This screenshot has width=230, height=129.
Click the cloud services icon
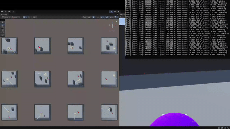point(9,11)
